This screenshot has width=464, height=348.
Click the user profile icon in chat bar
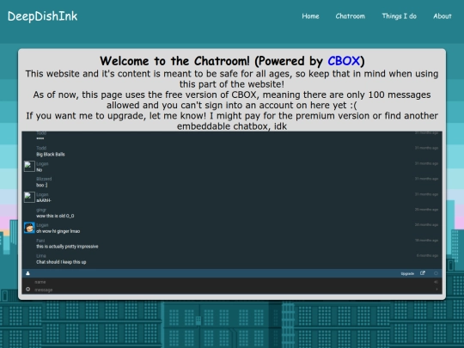[x=27, y=273]
